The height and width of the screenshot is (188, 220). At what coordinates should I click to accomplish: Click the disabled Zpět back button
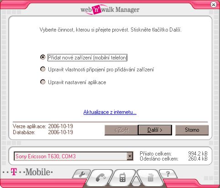tap(121, 130)
